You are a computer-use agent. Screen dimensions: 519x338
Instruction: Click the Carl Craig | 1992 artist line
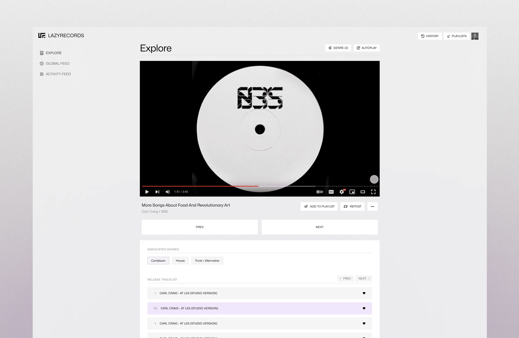[x=155, y=211]
